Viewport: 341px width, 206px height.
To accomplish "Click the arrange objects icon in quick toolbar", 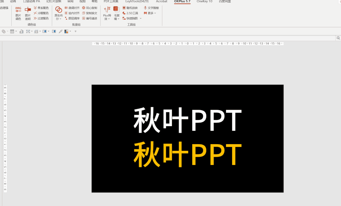I will tap(36, 32).
